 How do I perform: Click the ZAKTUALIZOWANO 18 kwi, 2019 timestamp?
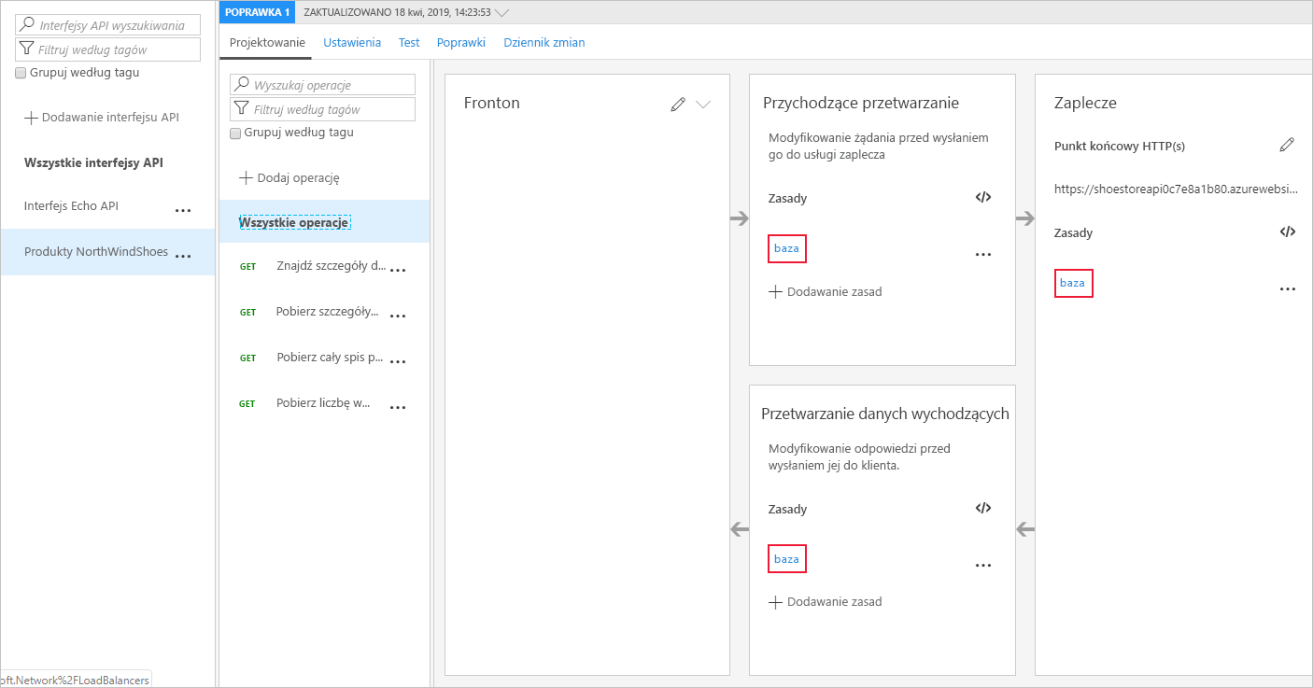pyautogui.click(x=397, y=13)
